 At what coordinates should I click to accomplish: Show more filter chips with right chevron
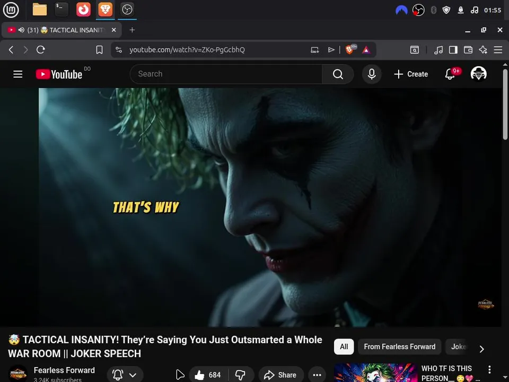click(x=482, y=349)
